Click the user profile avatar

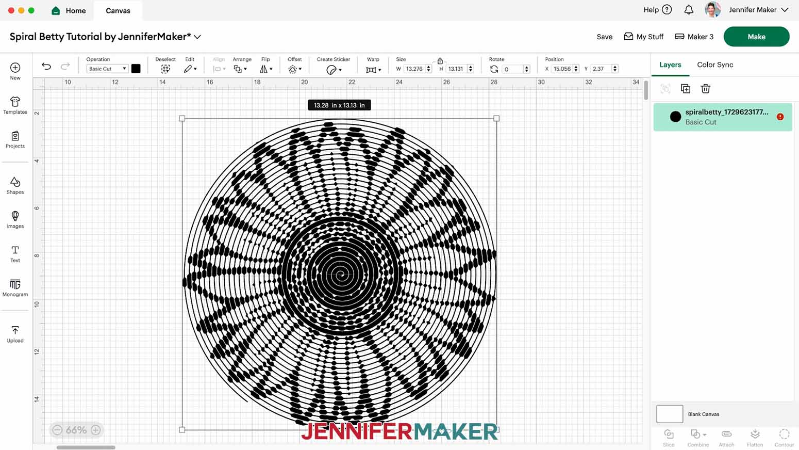click(x=712, y=10)
